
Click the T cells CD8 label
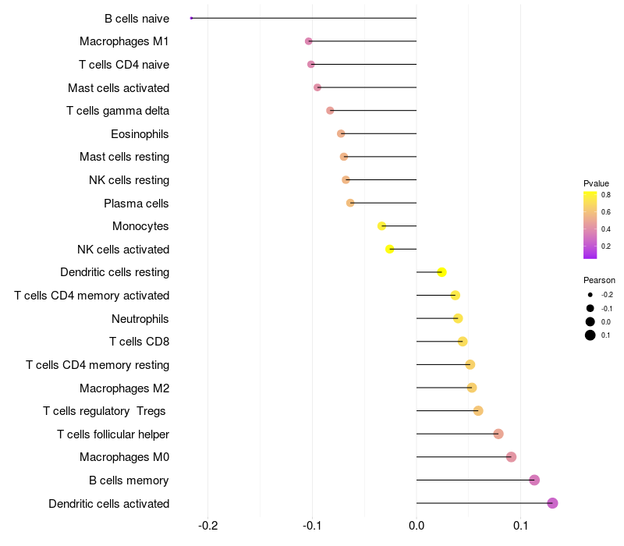click(x=140, y=342)
